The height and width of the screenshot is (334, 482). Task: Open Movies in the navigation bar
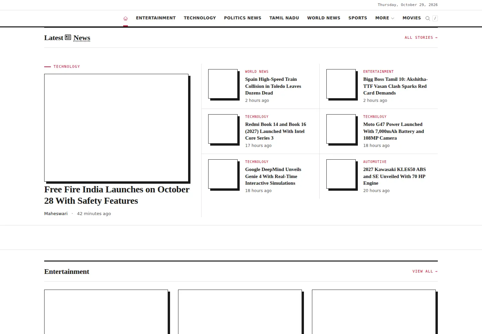click(x=412, y=18)
